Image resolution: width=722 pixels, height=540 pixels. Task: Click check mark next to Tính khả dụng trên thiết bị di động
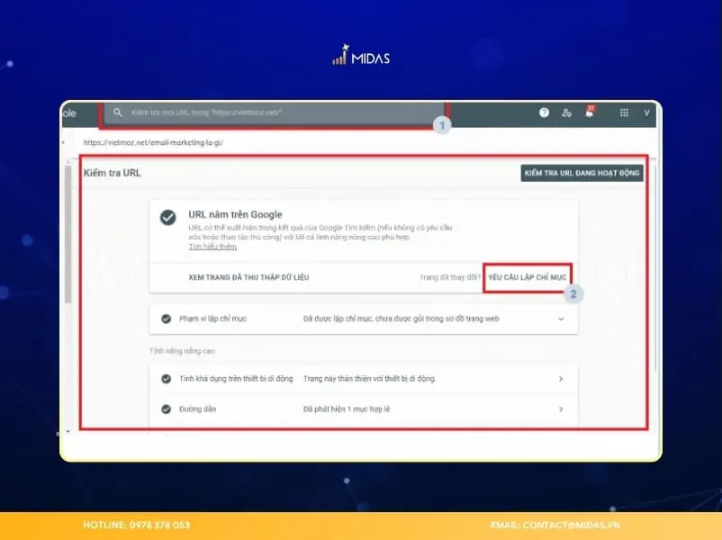click(167, 379)
